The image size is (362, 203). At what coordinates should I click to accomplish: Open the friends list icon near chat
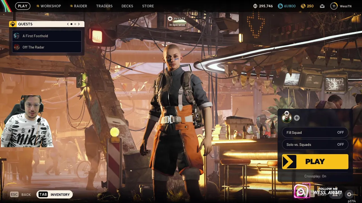point(336,194)
